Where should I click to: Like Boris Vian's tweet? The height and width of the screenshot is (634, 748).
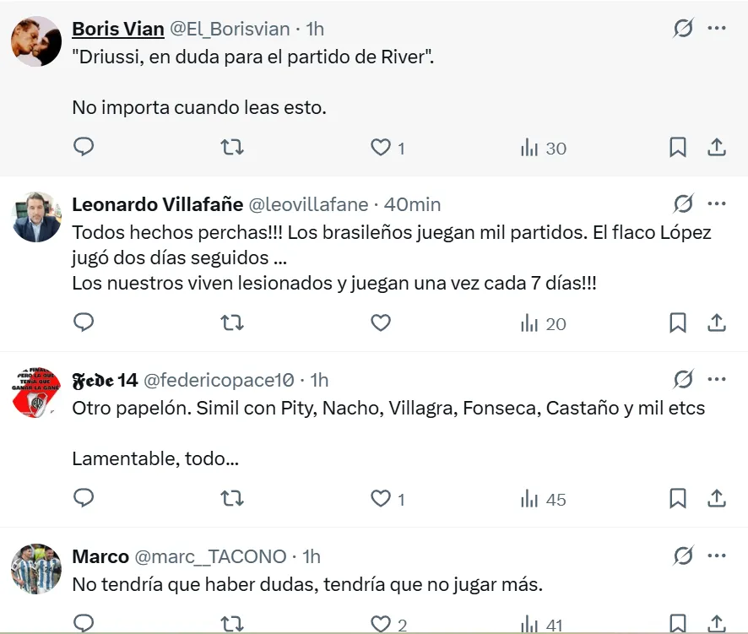coord(381,148)
